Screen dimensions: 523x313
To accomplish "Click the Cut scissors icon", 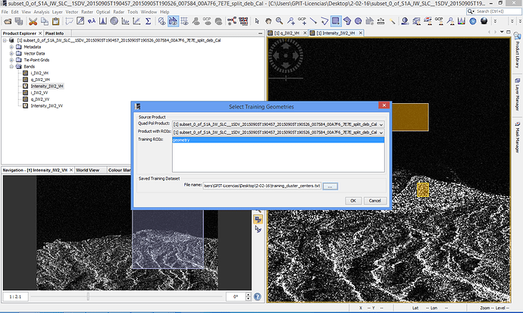I will (33, 21).
